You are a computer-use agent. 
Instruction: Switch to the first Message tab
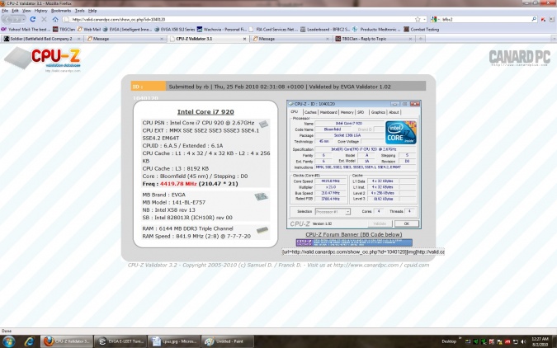click(x=125, y=39)
